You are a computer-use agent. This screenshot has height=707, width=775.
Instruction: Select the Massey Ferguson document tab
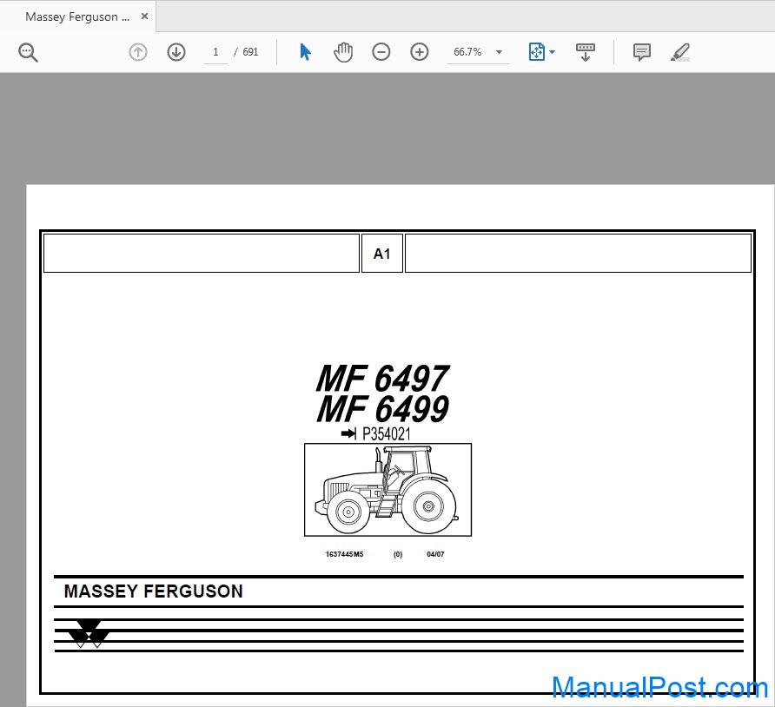point(77,17)
